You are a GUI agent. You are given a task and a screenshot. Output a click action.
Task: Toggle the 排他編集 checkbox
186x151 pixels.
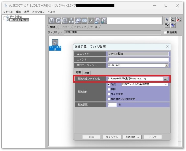165,32
